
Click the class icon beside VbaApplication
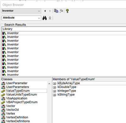3,99
